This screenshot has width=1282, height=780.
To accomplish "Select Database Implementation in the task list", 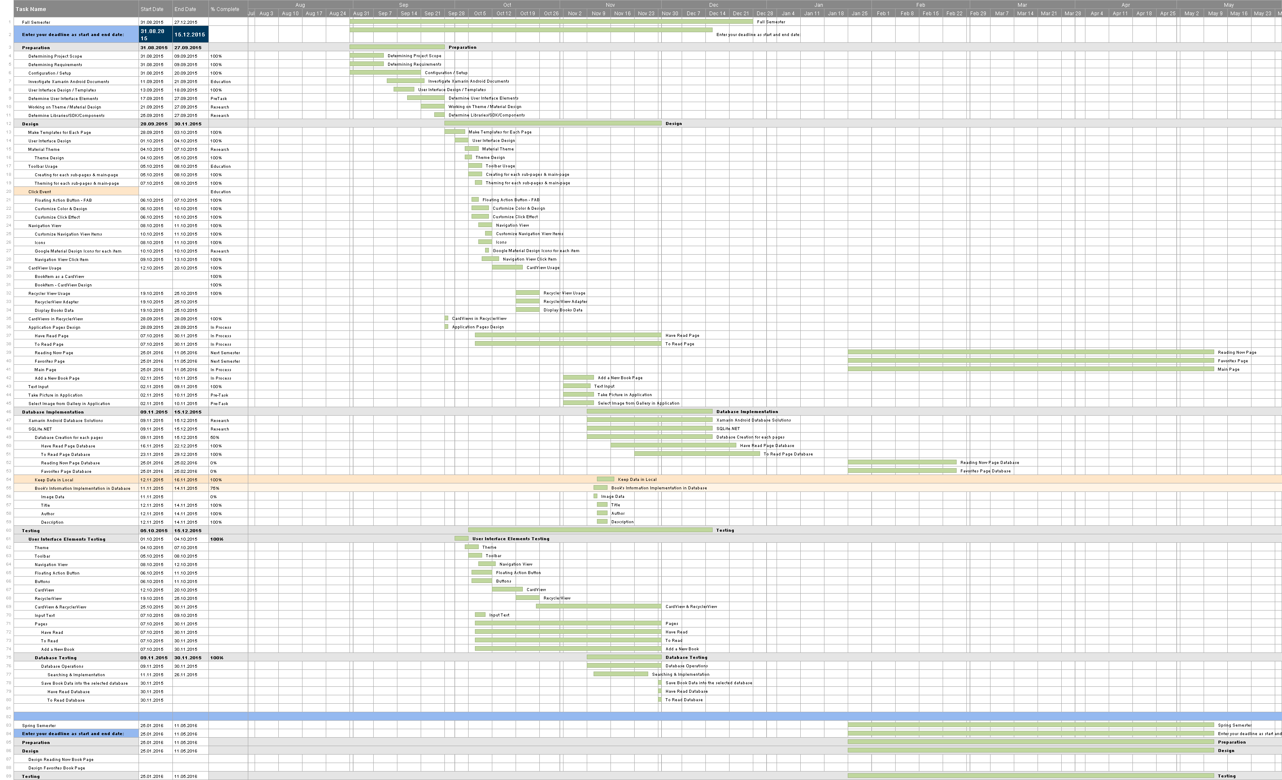I will [x=53, y=411].
